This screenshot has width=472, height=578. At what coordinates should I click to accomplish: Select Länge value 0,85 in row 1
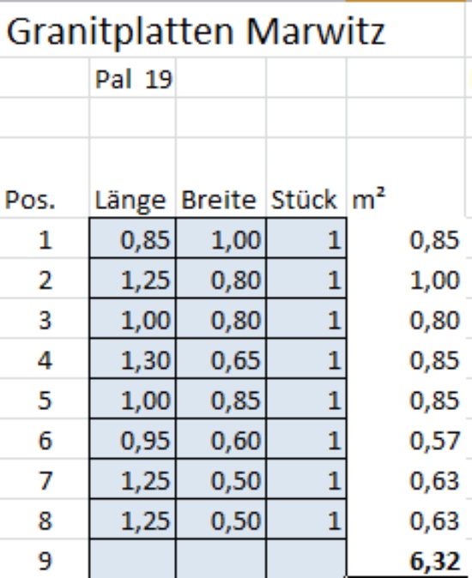pos(133,238)
